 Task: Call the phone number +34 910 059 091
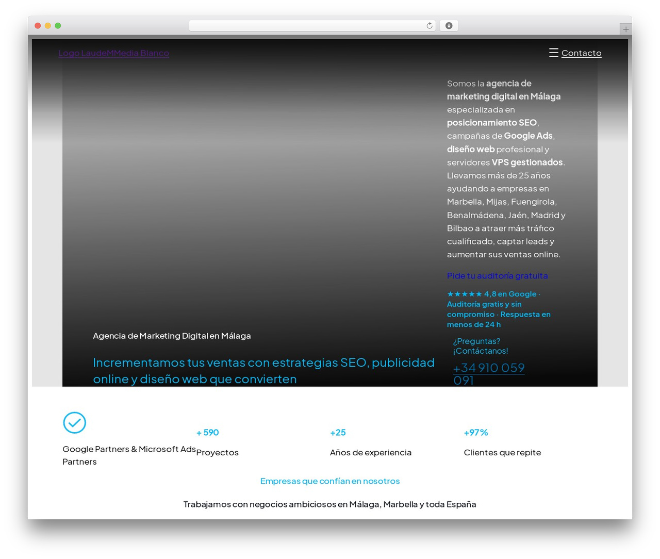pyautogui.click(x=489, y=374)
